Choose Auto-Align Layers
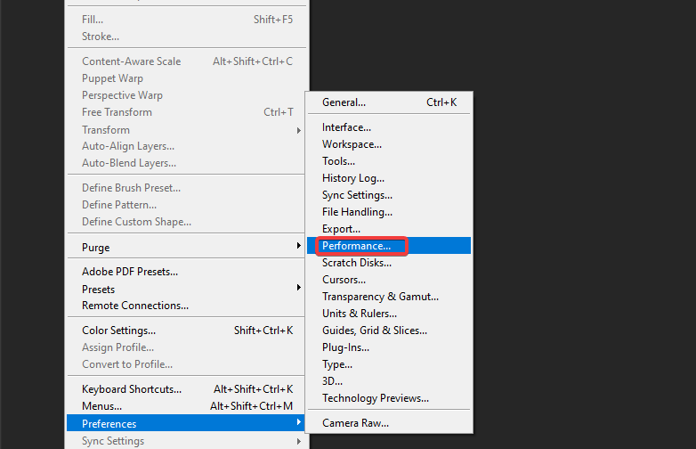 click(186, 146)
